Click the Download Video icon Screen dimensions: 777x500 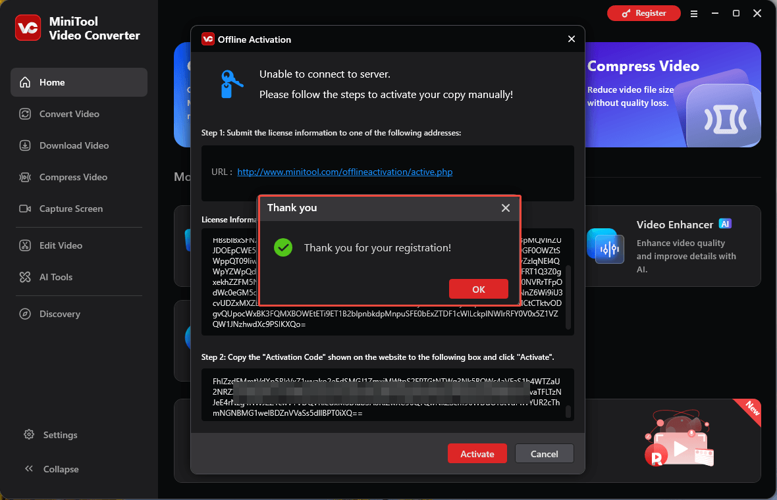point(25,145)
